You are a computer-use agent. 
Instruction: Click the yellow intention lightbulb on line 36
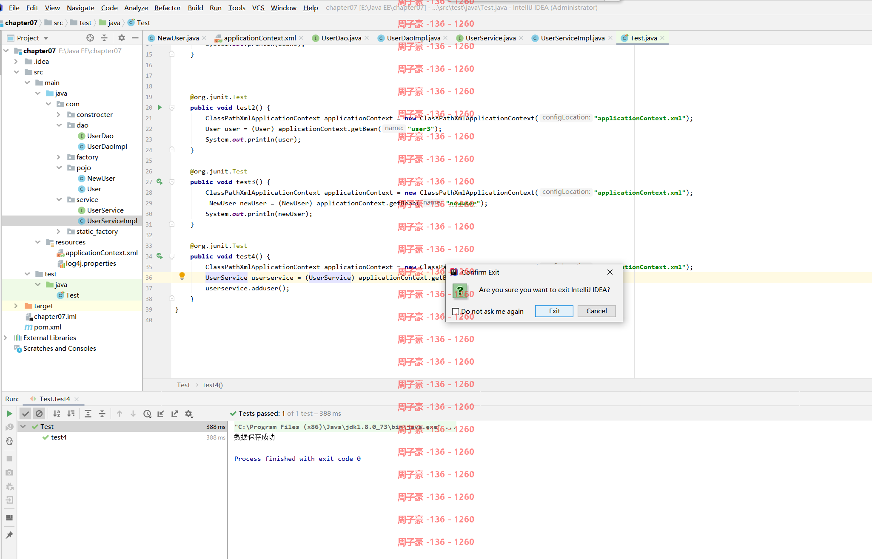point(182,276)
